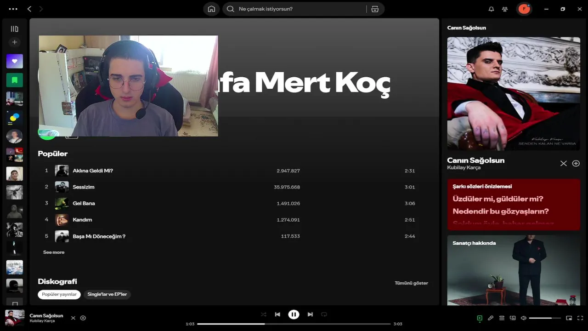Toggle Now Playing view icon
Image resolution: width=588 pixels, height=331 pixels.
[480, 318]
